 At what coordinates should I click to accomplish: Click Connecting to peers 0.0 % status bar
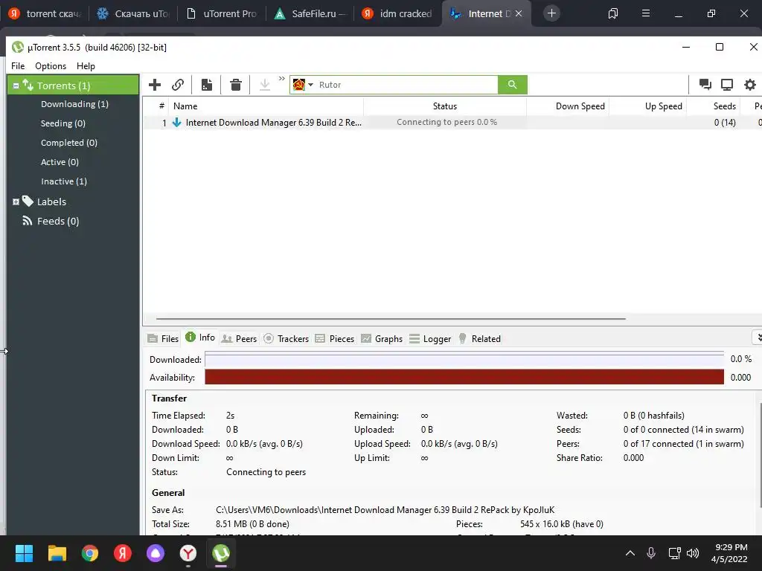click(446, 123)
